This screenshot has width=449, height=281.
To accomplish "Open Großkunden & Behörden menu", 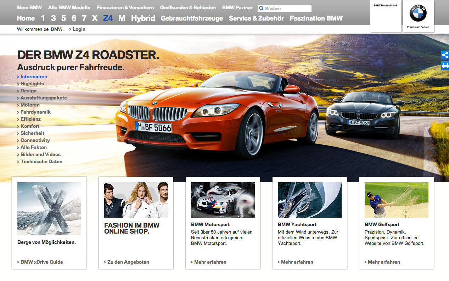I will 188,7.
